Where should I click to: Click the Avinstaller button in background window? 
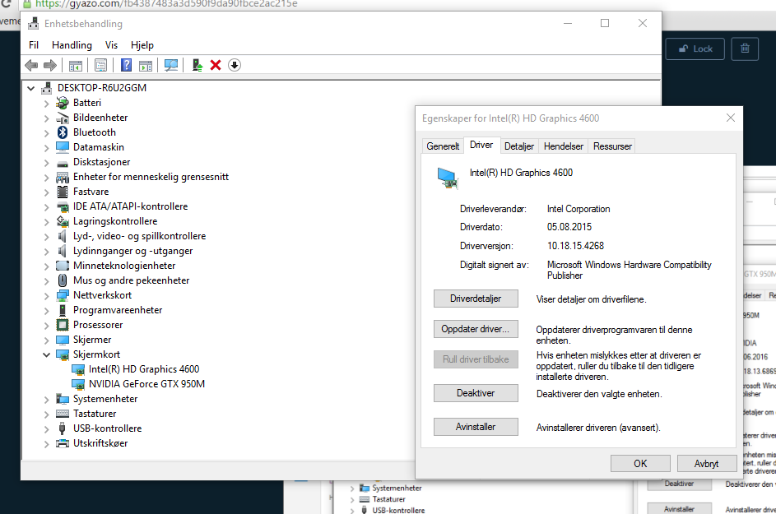tap(679, 508)
